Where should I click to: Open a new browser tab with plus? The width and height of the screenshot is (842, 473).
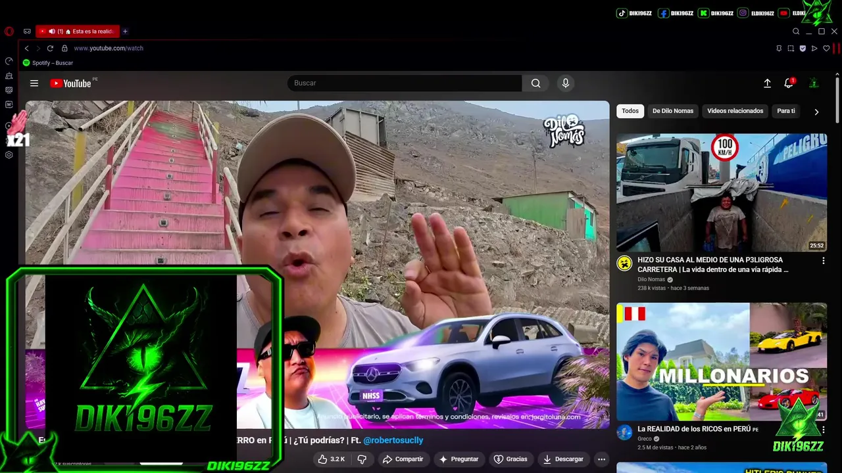[x=125, y=31]
